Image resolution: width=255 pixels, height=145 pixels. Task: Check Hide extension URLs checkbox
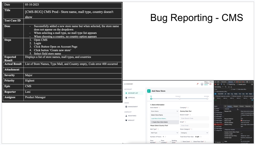point(215,92)
